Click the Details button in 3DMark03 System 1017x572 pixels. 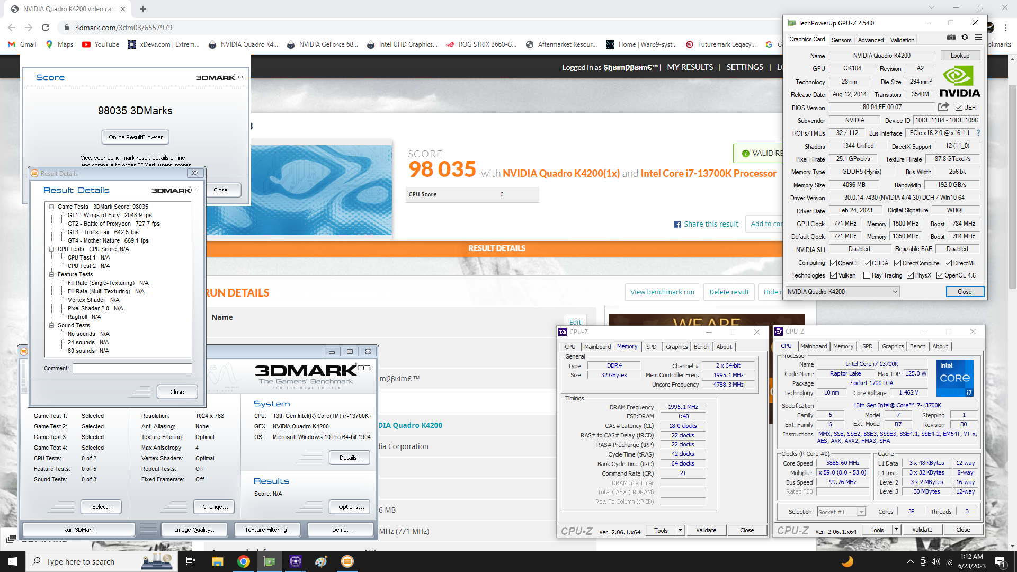(351, 458)
